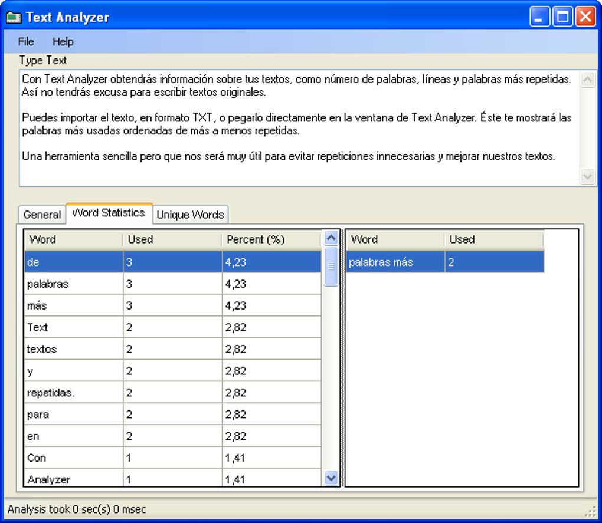Select the 'palabras más' phrase row
This screenshot has height=523, width=602.
coord(445,262)
